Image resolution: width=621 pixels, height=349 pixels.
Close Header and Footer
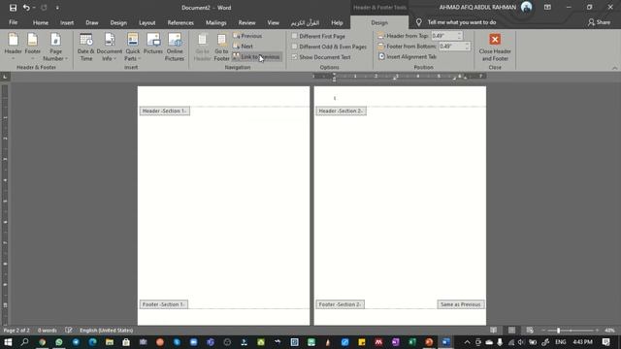coord(495,48)
